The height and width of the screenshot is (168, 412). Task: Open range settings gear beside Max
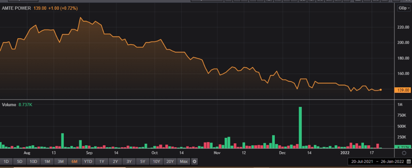194,161
